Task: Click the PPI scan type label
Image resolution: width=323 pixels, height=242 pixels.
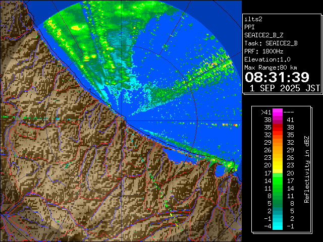Action: (x=250, y=27)
